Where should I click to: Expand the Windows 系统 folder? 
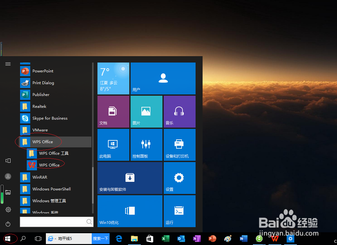click(56, 211)
